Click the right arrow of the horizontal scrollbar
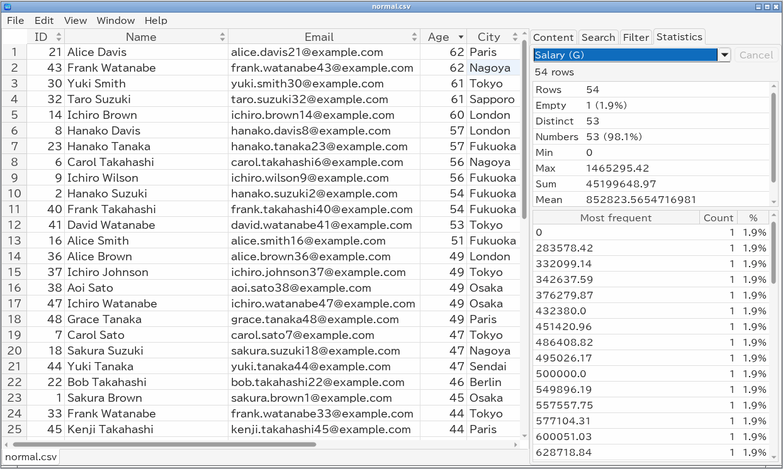Viewport: 783px width, 469px height. pos(516,444)
